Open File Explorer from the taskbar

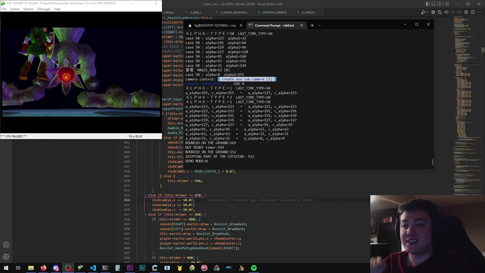coord(31,268)
